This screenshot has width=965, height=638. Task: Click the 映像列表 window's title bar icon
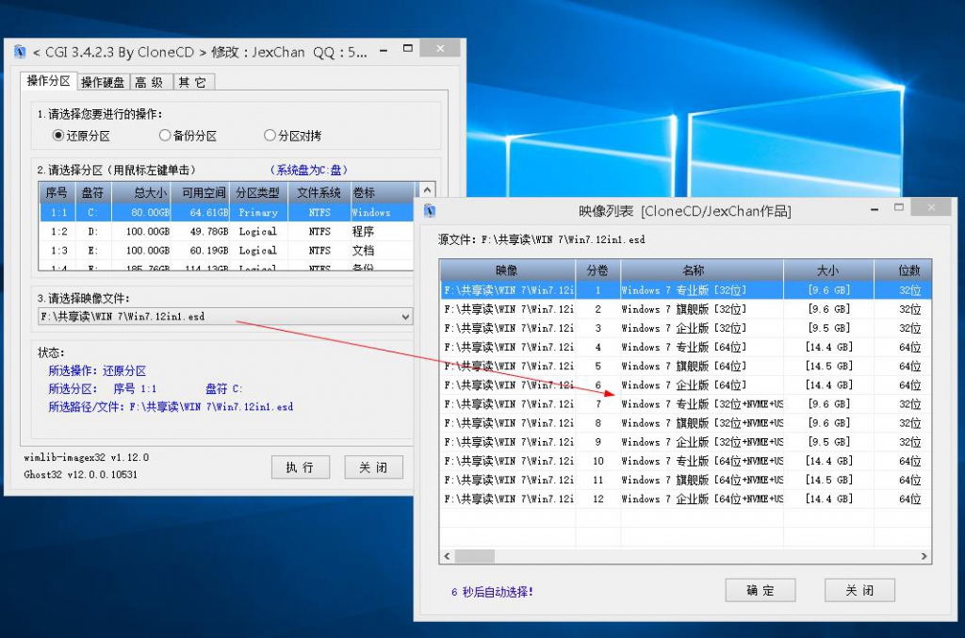point(430,211)
